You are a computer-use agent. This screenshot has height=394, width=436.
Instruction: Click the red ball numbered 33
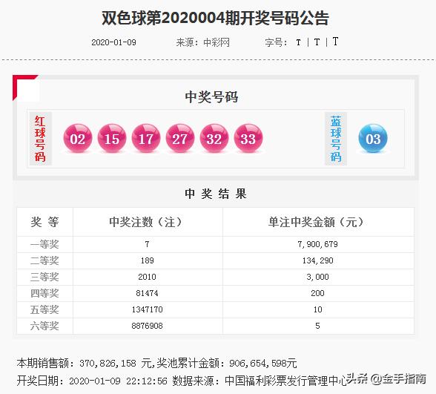coord(248,138)
